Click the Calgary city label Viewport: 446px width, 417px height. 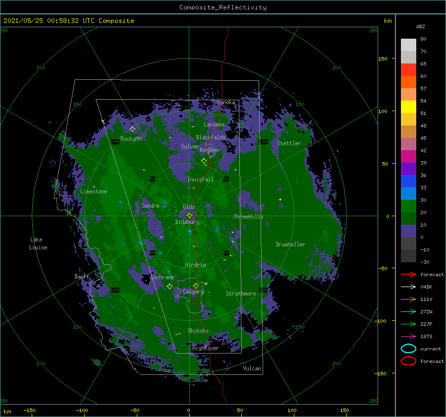[193, 292]
